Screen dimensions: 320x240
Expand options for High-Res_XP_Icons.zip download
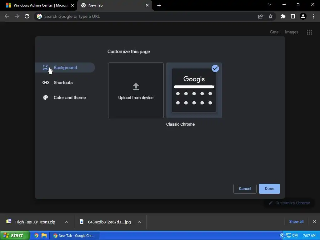click(67, 222)
